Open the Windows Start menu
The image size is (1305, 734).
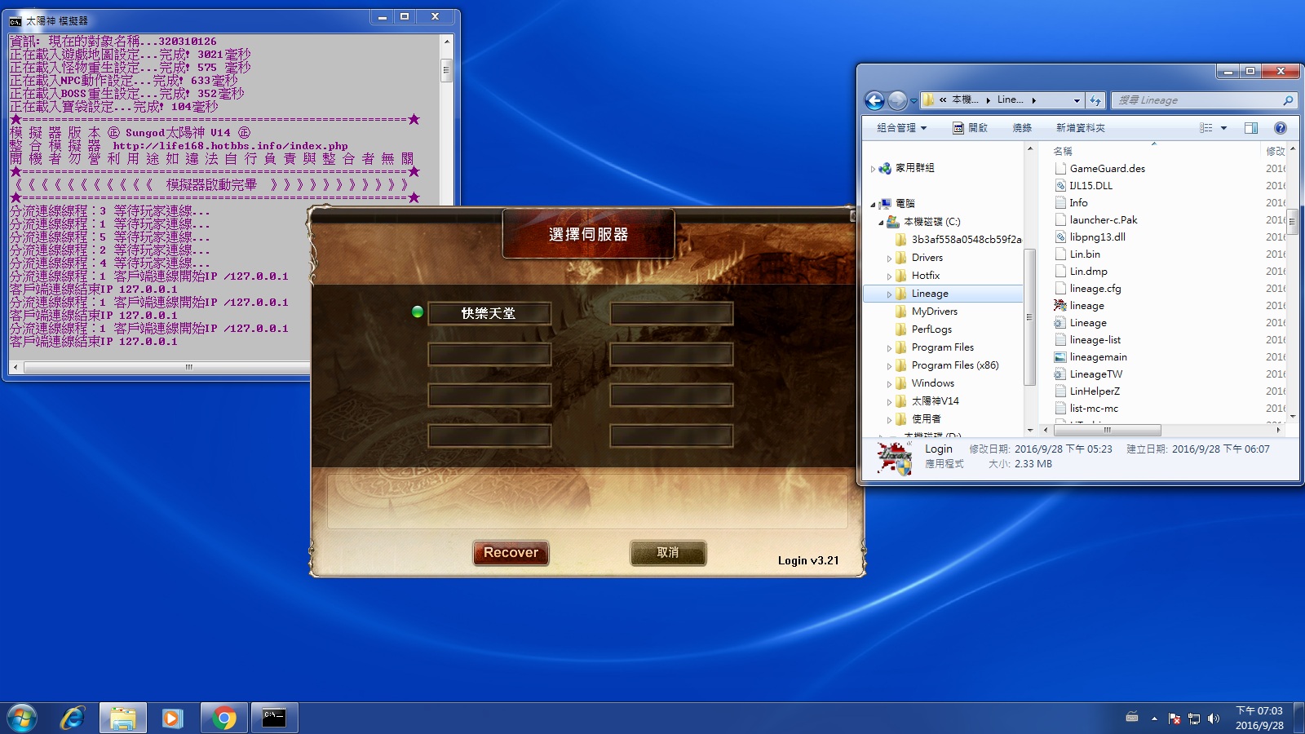coord(22,719)
